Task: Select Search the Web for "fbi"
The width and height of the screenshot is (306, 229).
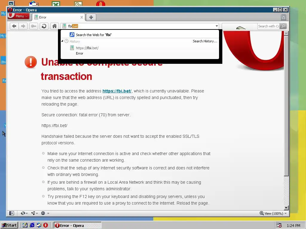Action: [140, 35]
